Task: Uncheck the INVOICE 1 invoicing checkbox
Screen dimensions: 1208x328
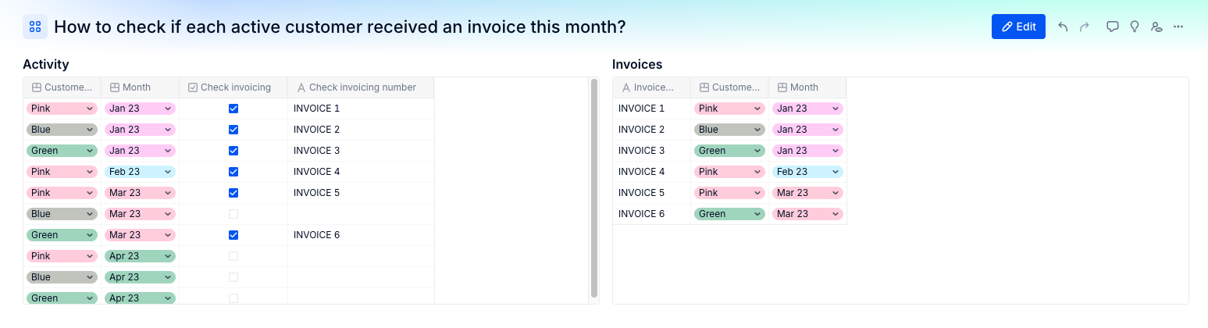Action: (x=233, y=109)
